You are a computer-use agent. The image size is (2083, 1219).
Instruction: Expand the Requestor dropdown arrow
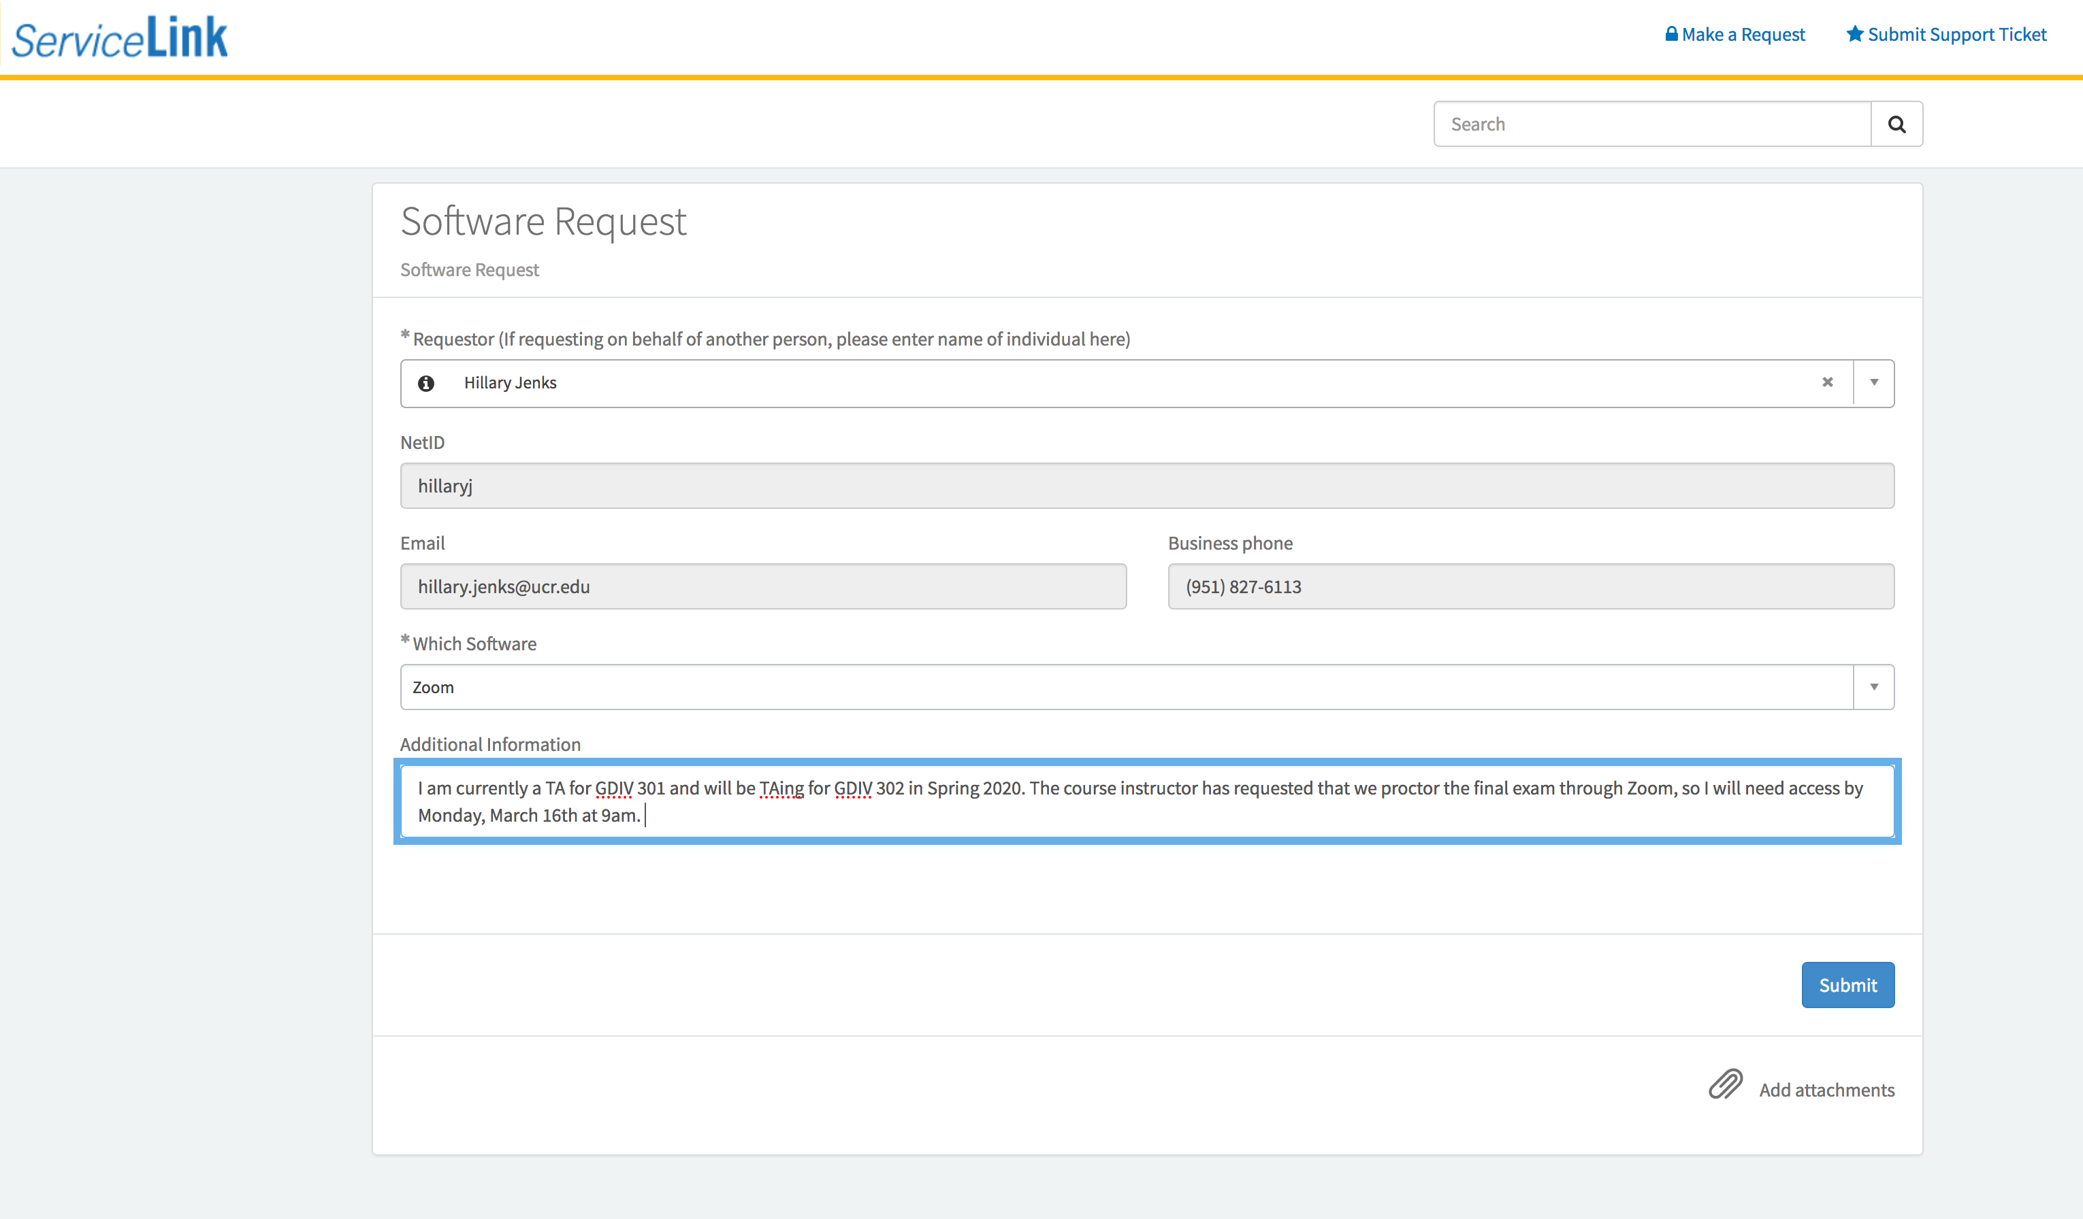(1874, 382)
